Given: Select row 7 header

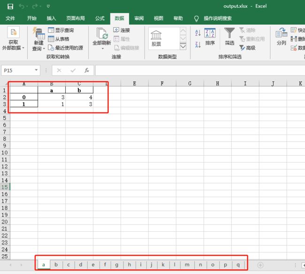Looking at the screenshot, I should tap(5, 132).
